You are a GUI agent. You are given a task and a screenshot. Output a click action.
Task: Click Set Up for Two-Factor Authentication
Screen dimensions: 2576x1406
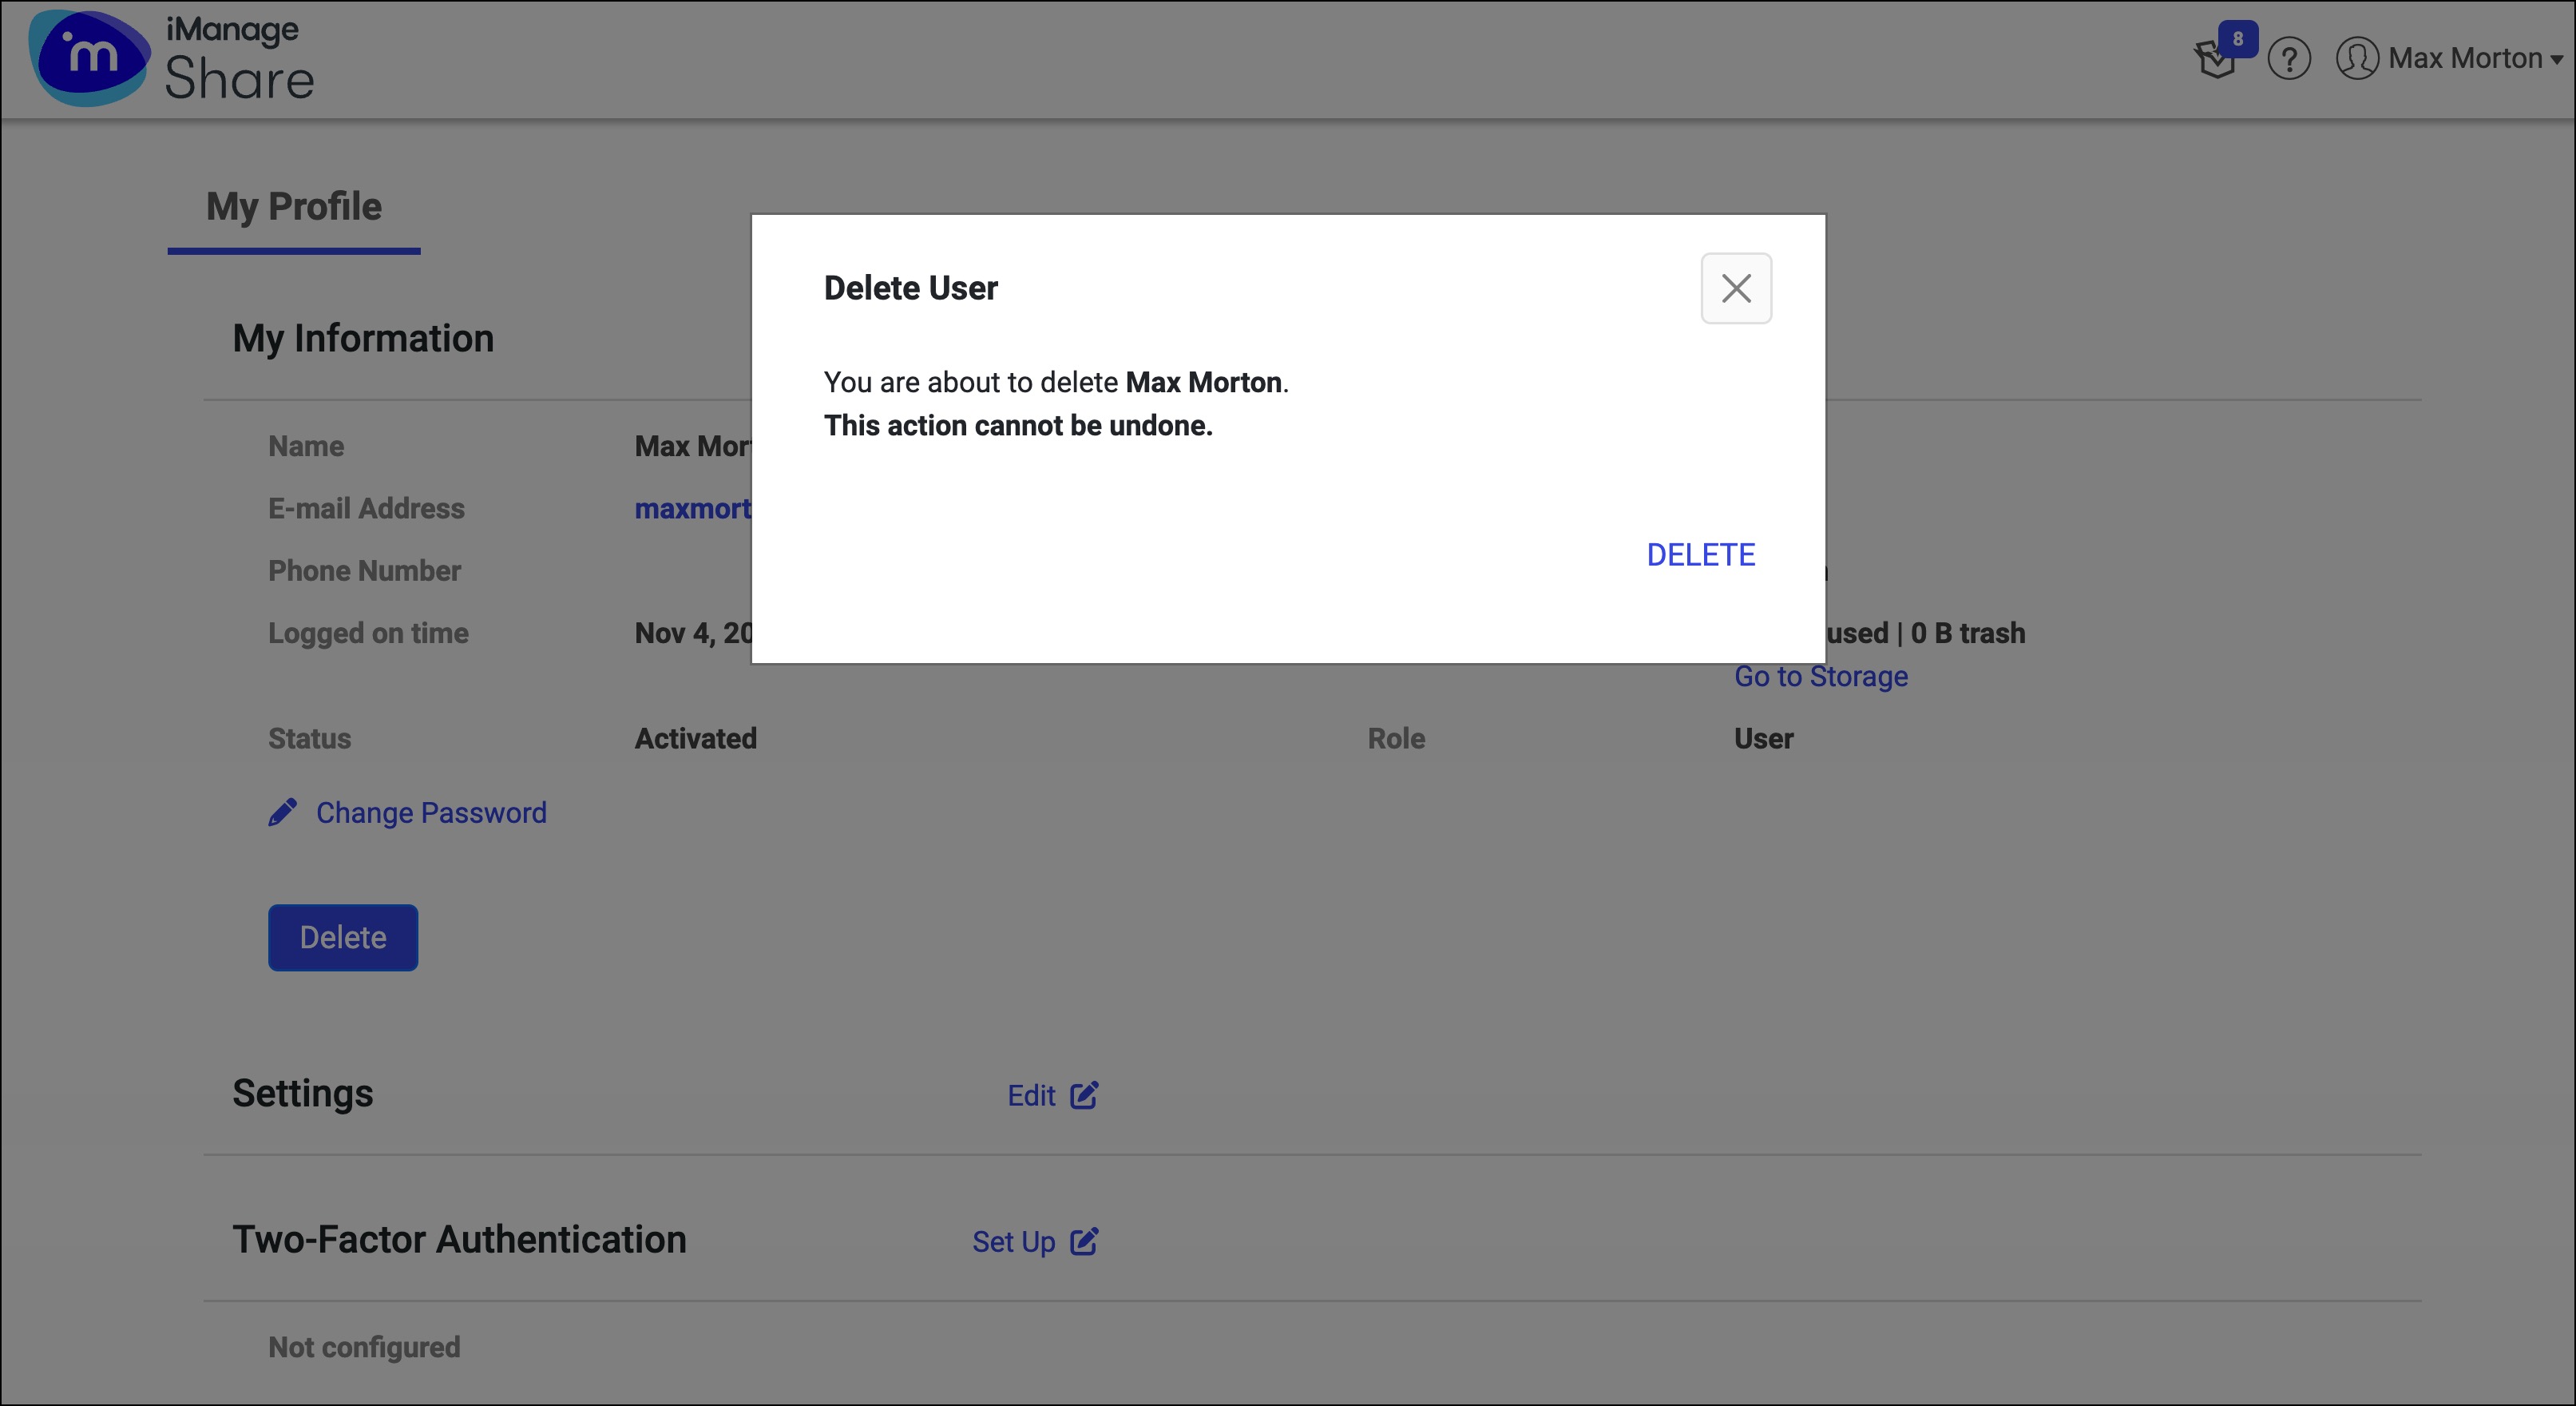(1013, 1242)
